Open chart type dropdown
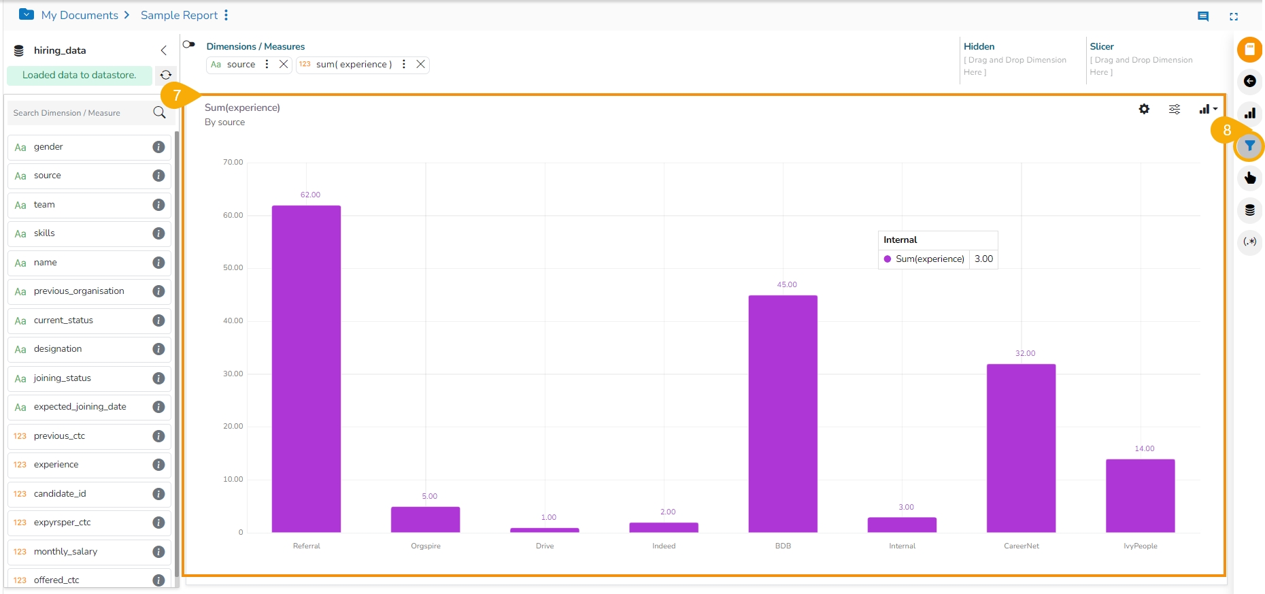1265x594 pixels. click(x=1208, y=109)
